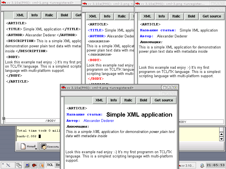Click the red dog-head launcher icon in taskbar
This screenshot has height=169, width=226.
(34, 165)
